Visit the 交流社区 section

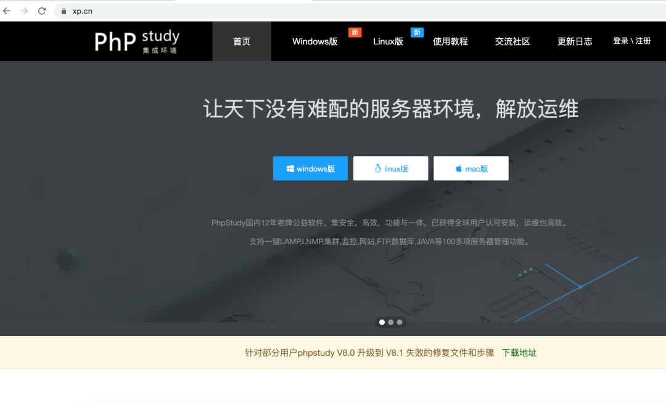tap(512, 41)
